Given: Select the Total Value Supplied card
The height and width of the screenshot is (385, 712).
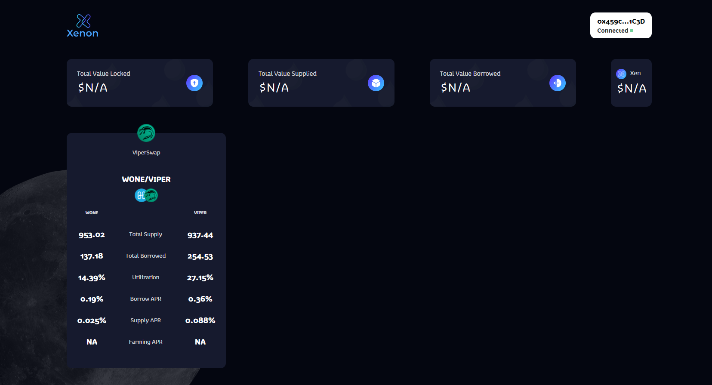Looking at the screenshot, I should (321, 83).
